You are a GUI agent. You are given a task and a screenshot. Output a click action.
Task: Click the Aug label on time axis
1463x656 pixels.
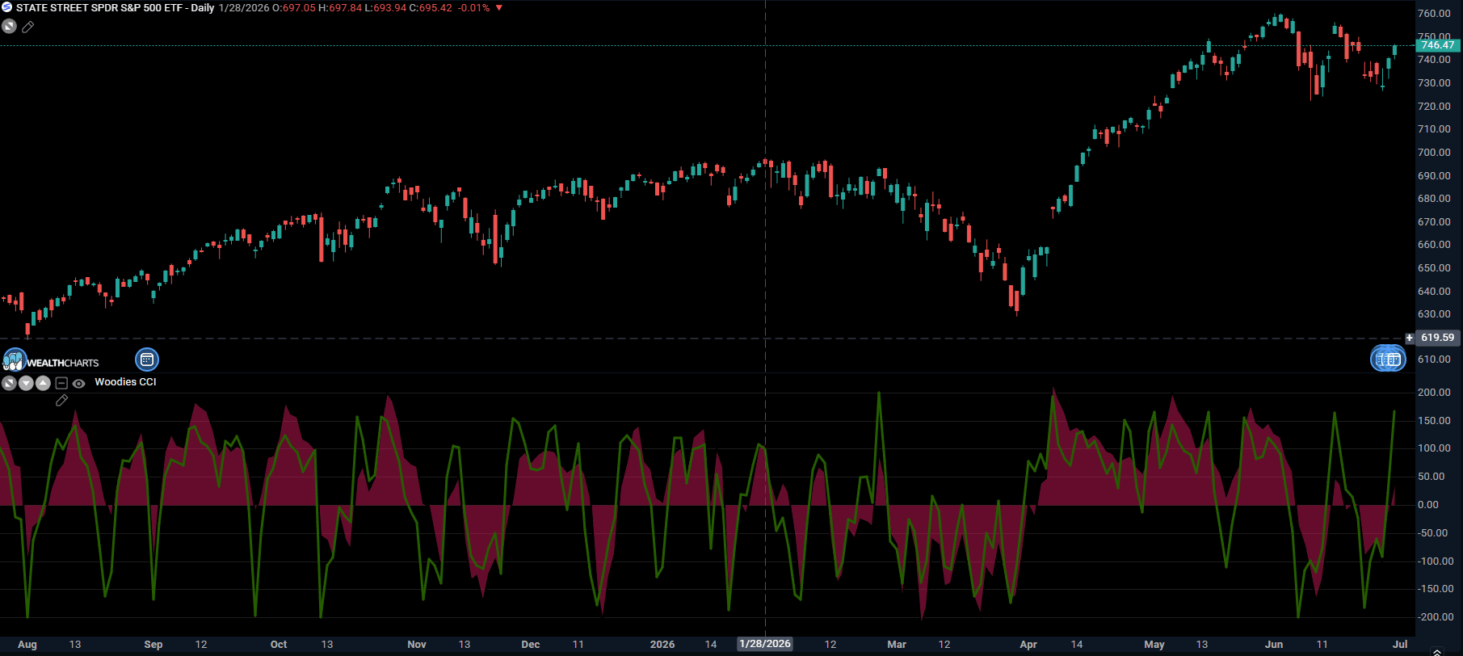(x=27, y=645)
